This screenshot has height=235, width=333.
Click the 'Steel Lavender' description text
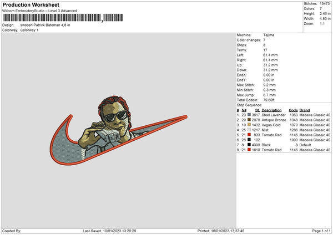274,115
